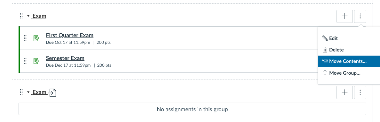Click the drag handle beside Semester Exam

click(25, 61)
